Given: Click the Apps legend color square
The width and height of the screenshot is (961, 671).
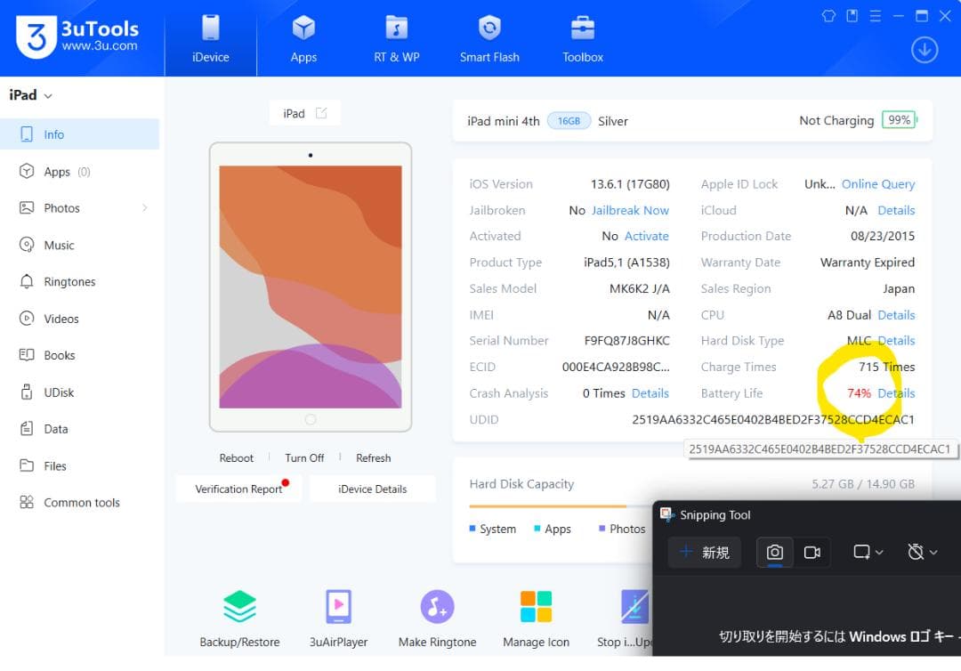Looking at the screenshot, I should click(537, 529).
